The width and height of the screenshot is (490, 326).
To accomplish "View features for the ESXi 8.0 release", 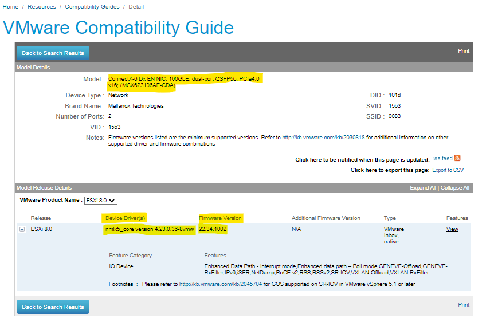I will coord(452,229).
